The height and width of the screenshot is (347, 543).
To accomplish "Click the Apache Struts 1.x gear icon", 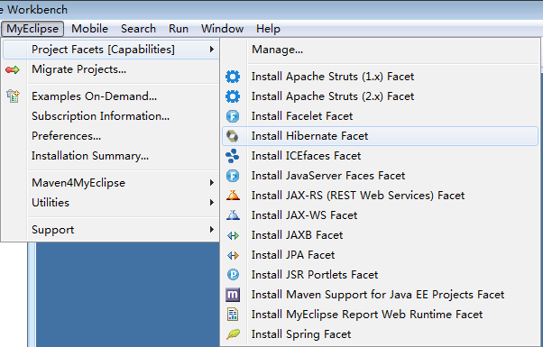I will [x=233, y=77].
